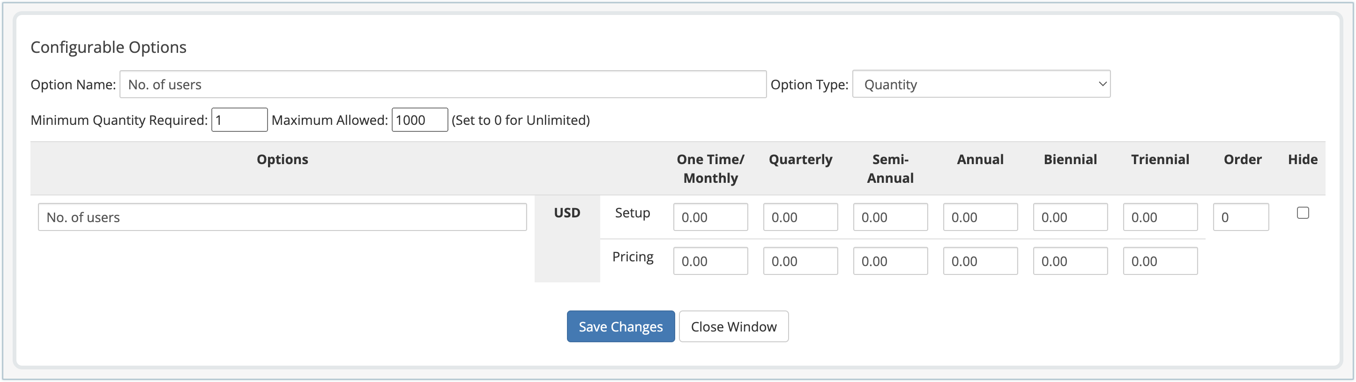The height and width of the screenshot is (382, 1356).
Task: Open the Option Type dropdown
Action: coord(981,84)
